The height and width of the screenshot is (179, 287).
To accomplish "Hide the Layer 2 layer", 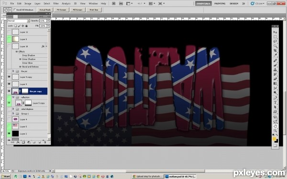I will [x=9, y=134].
